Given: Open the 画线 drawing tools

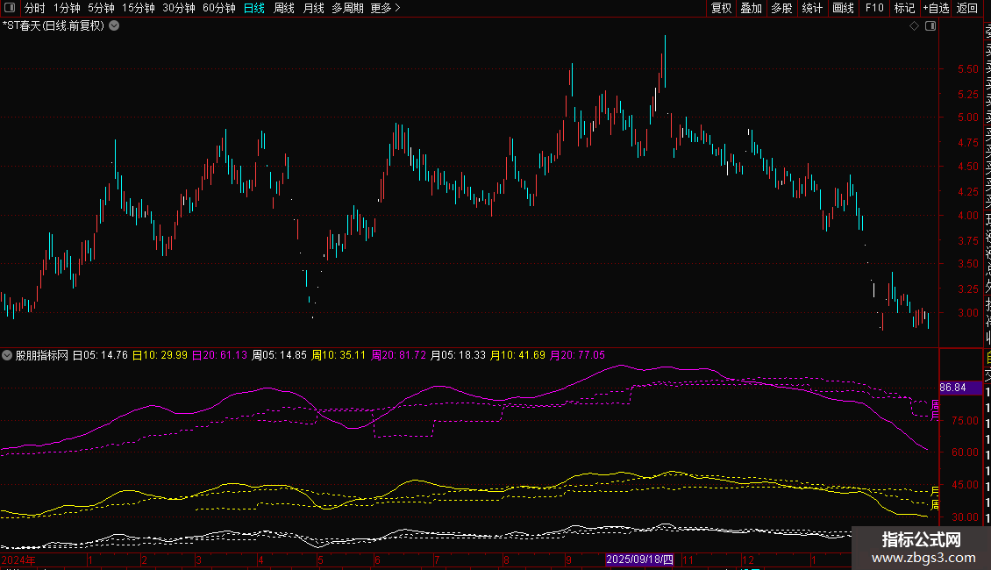Looking at the screenshot, I should click(x=843, y=9).
